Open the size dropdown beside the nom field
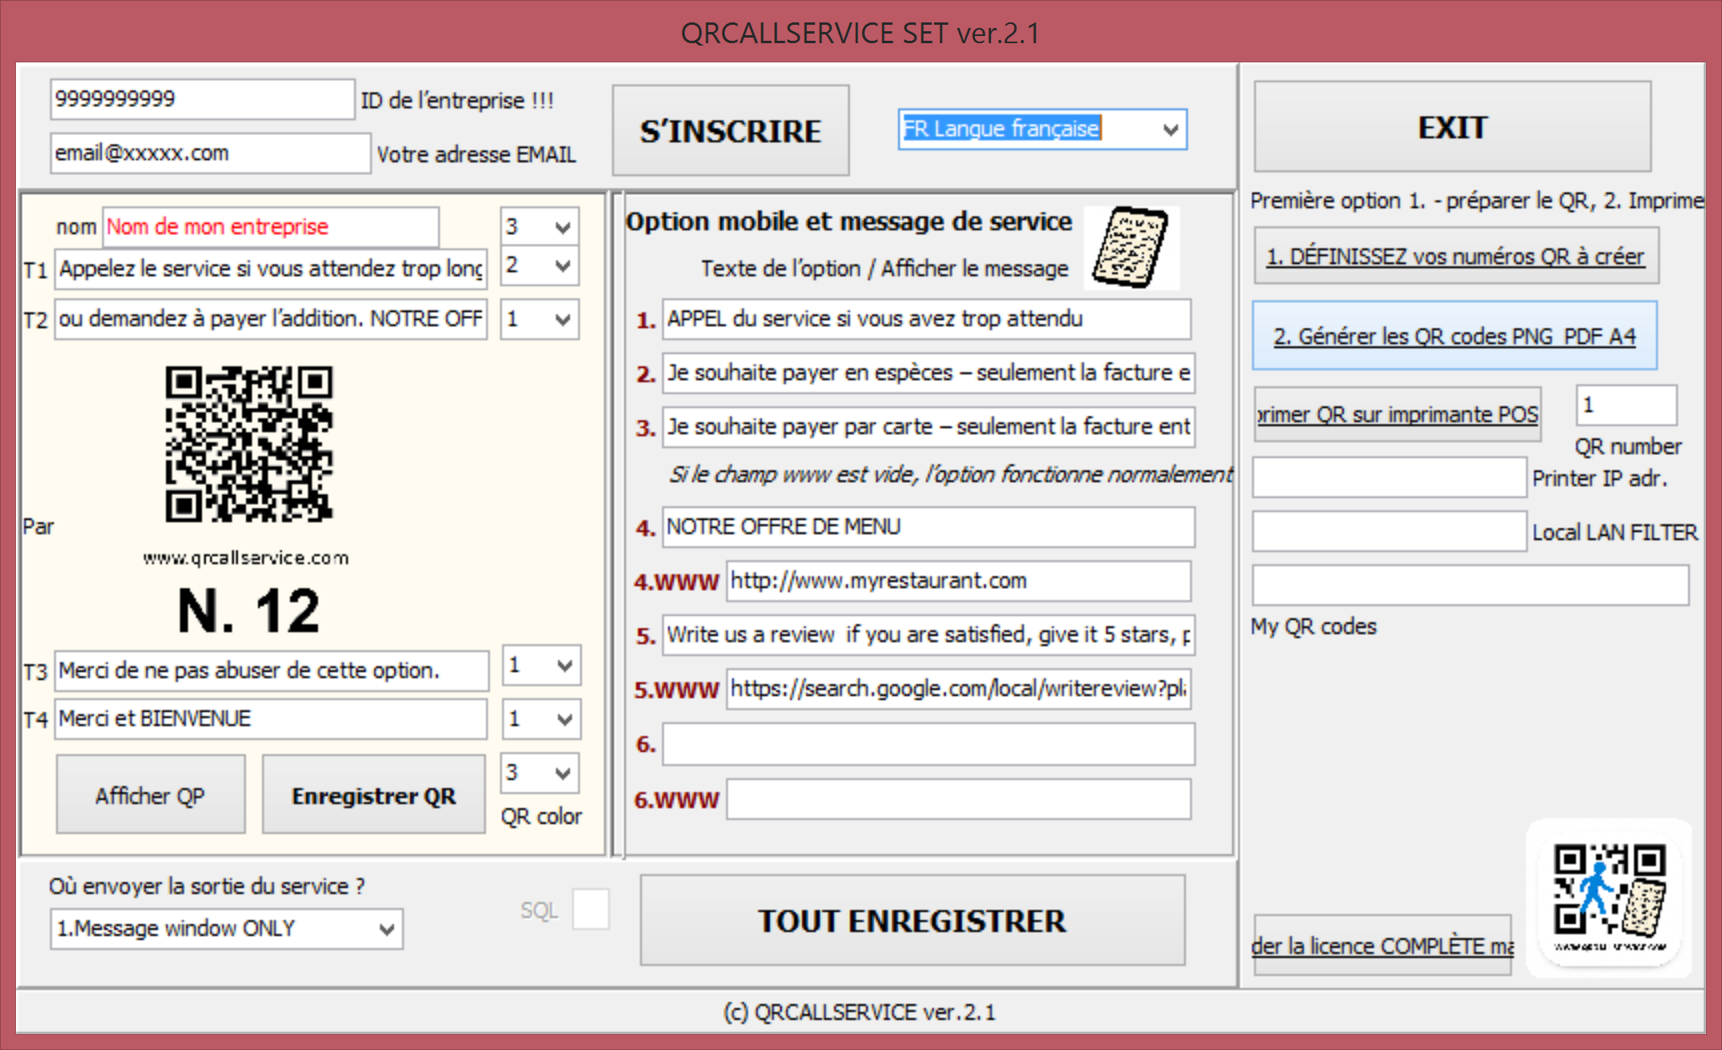Screen dimensions: 1722x1050 coord(539,226)
